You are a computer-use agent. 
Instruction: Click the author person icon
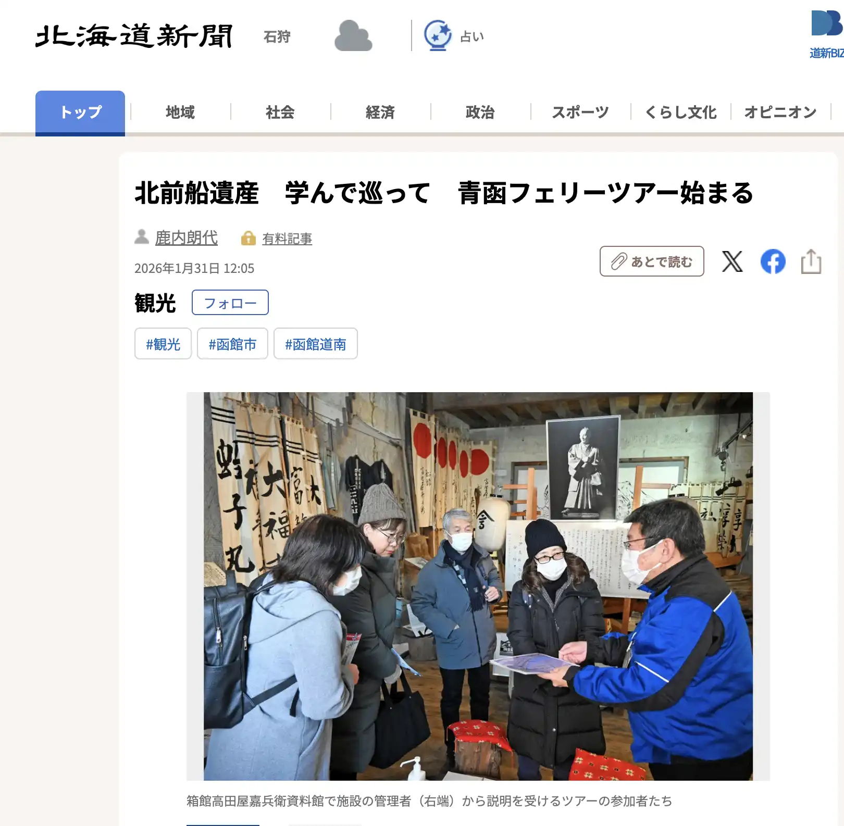(x=142, y=237)
